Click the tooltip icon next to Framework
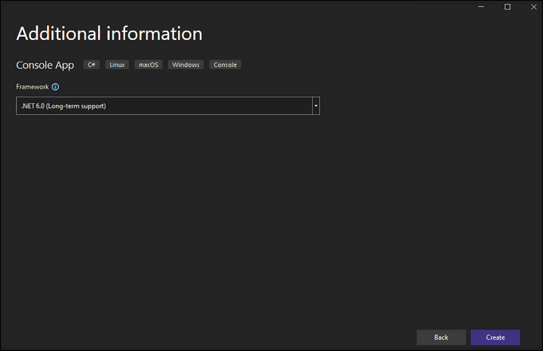This screenshot has width=543, height=351. tap(56, 87)
